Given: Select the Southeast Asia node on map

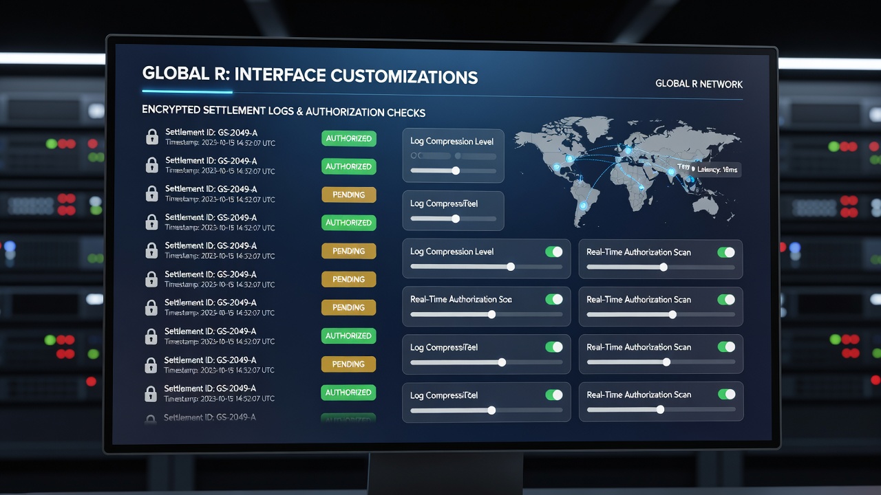Looking at the screenshot, I should pos(693,179).
